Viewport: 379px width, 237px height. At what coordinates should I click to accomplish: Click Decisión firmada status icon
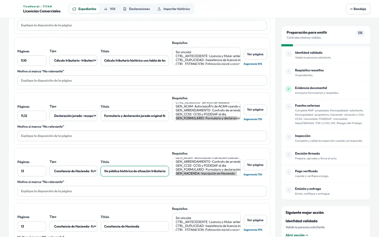(x=289, y=155)
